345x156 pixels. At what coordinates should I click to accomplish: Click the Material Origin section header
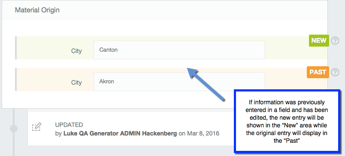click(x=37, y=10)
